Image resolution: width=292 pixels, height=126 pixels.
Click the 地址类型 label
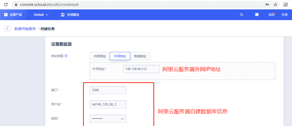57,56
